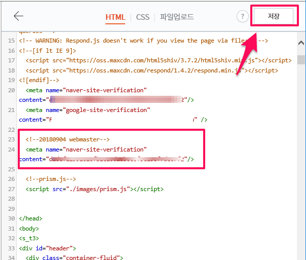
Task: Switch to the HTML tab
Action: click(115, 17)
